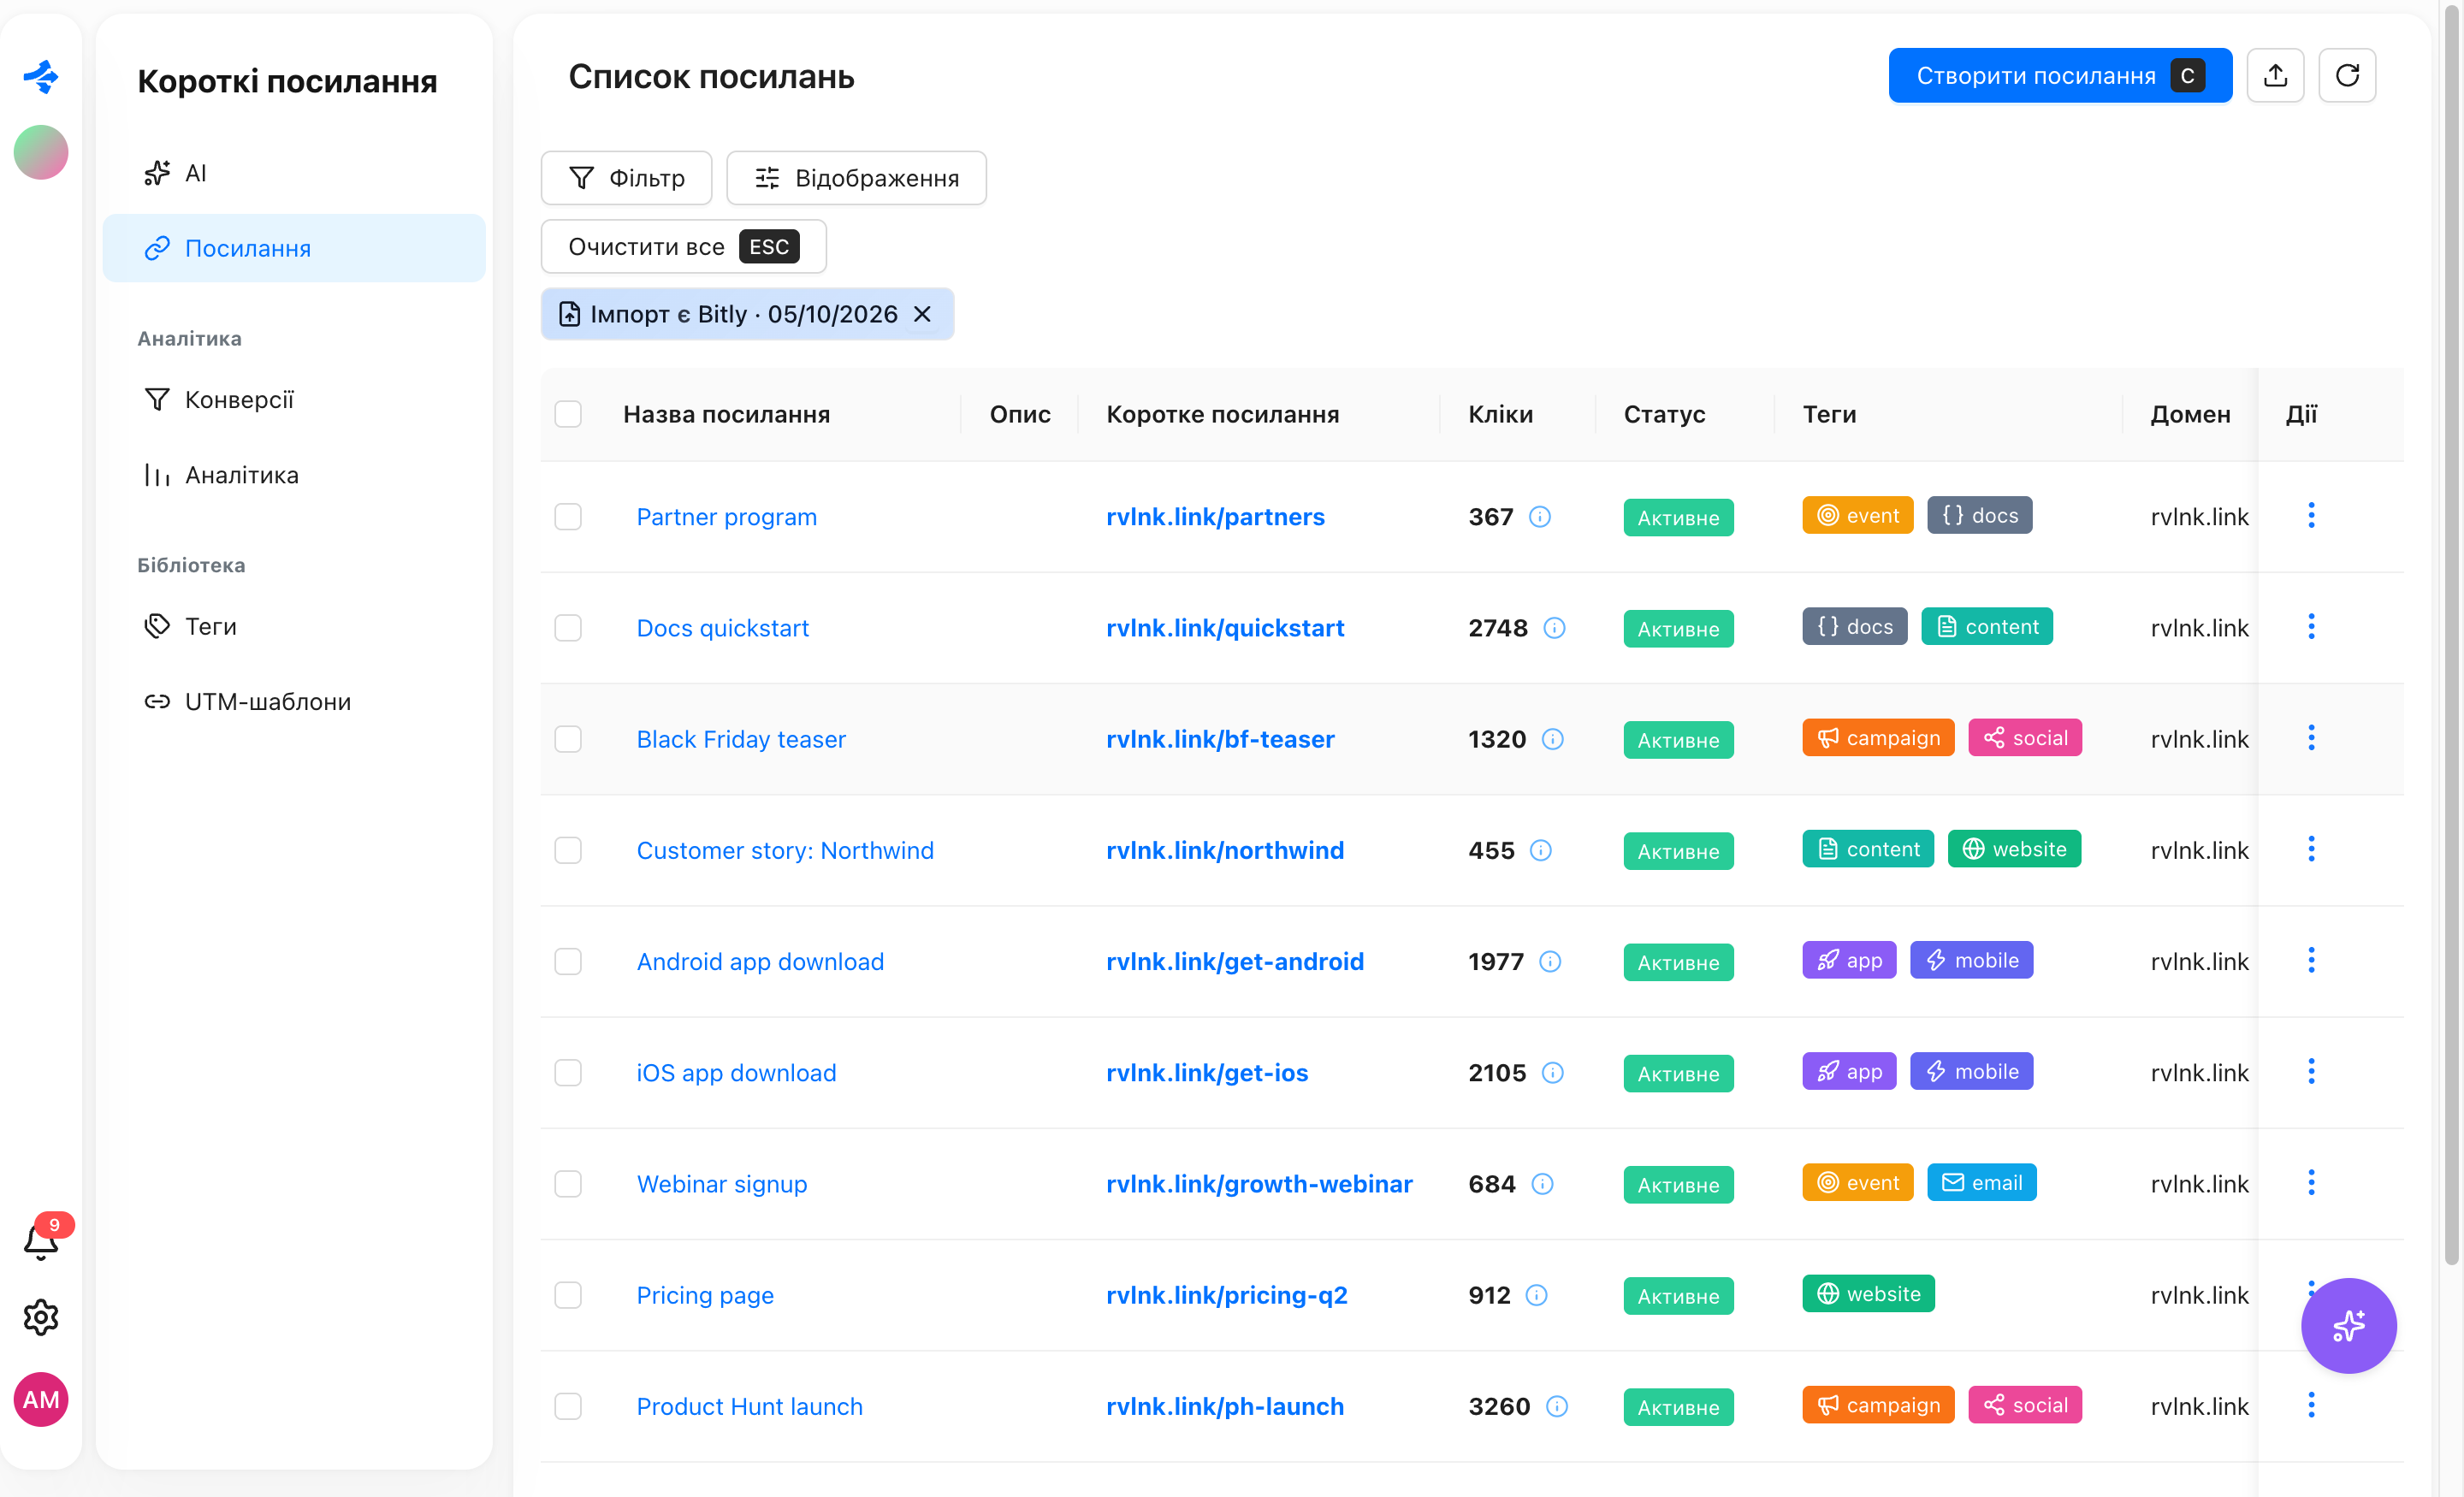This screenshot has width=2464, height=1497.
Task: Click the refresh list icon button
Action: pos(2347,75)
